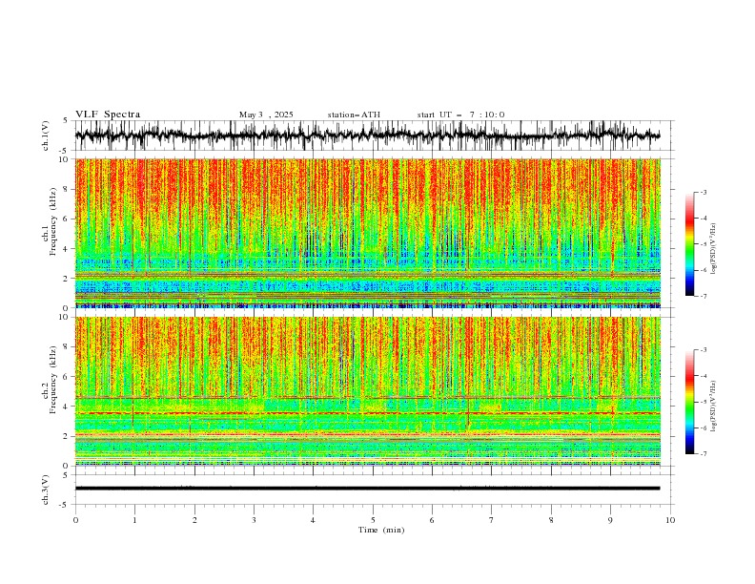Click the ch.2 frequency tick label "6"
755x584 pixels.
[67, 377]
